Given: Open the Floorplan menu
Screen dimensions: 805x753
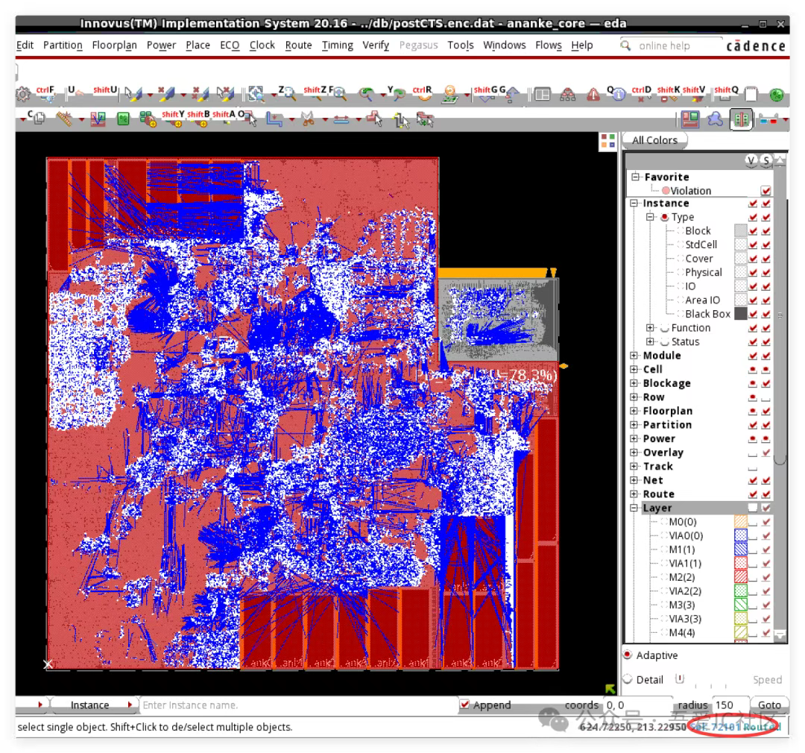Looking at the screenshot, I should (114, 45).
